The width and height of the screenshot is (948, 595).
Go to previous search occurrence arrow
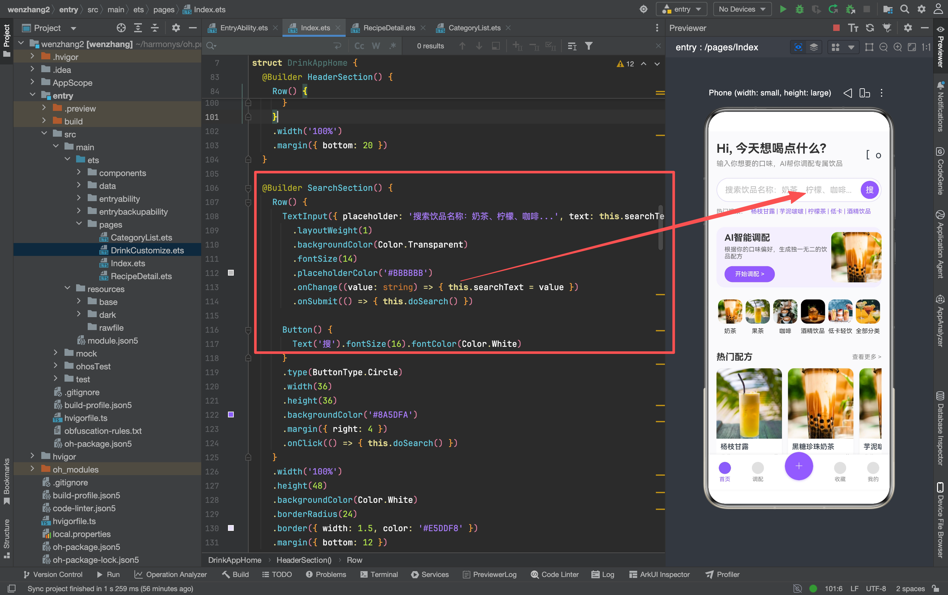pyautogui.click(x=462, y=46)
